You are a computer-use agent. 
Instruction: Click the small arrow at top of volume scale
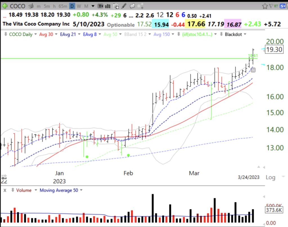pos(264,197)
